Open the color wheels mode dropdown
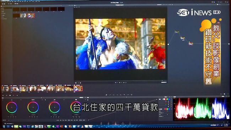 coord(81,97)
